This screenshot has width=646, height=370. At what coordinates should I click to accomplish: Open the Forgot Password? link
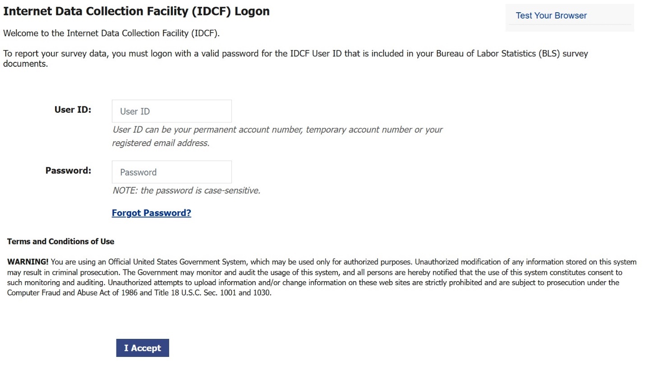(x=151, y=213)
